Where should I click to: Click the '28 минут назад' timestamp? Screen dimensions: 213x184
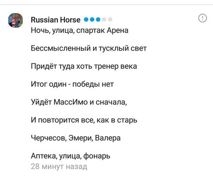tap(59, 166)
